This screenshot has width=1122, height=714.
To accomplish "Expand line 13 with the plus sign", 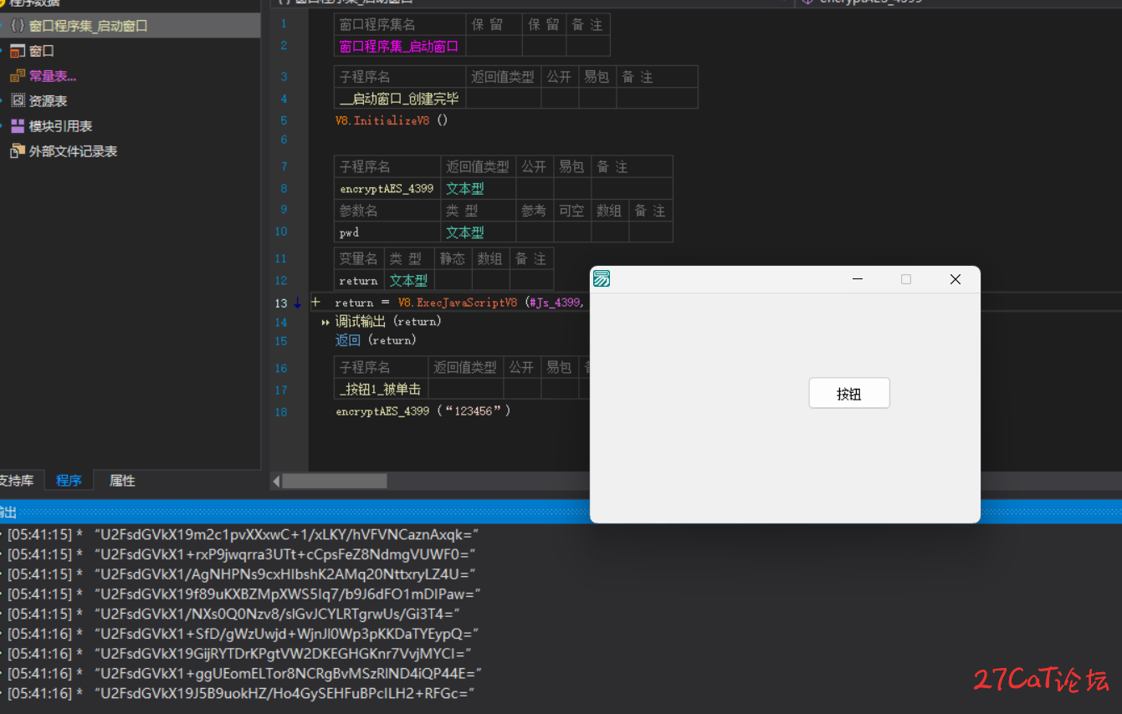I will click(x=315, y=303).
